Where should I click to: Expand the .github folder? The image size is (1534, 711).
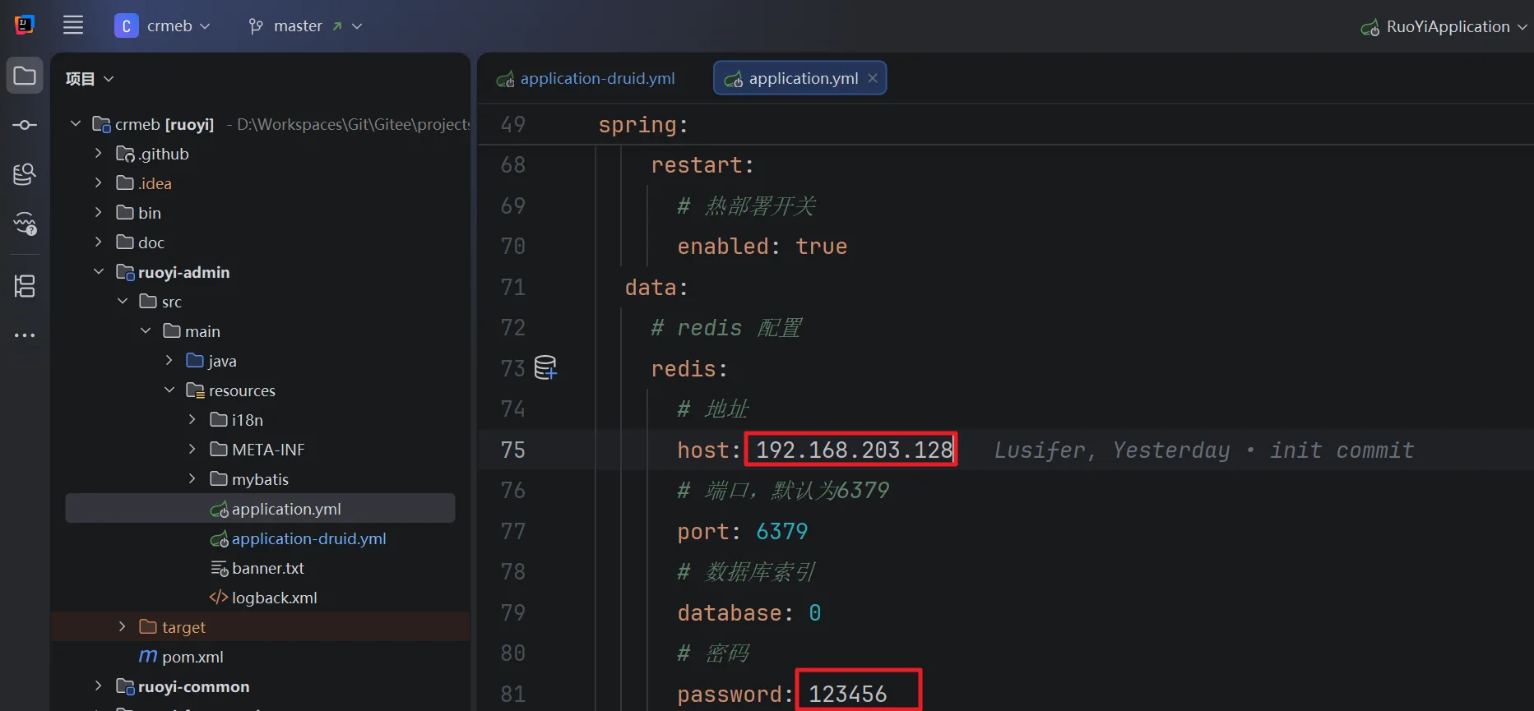coord(99,154)
